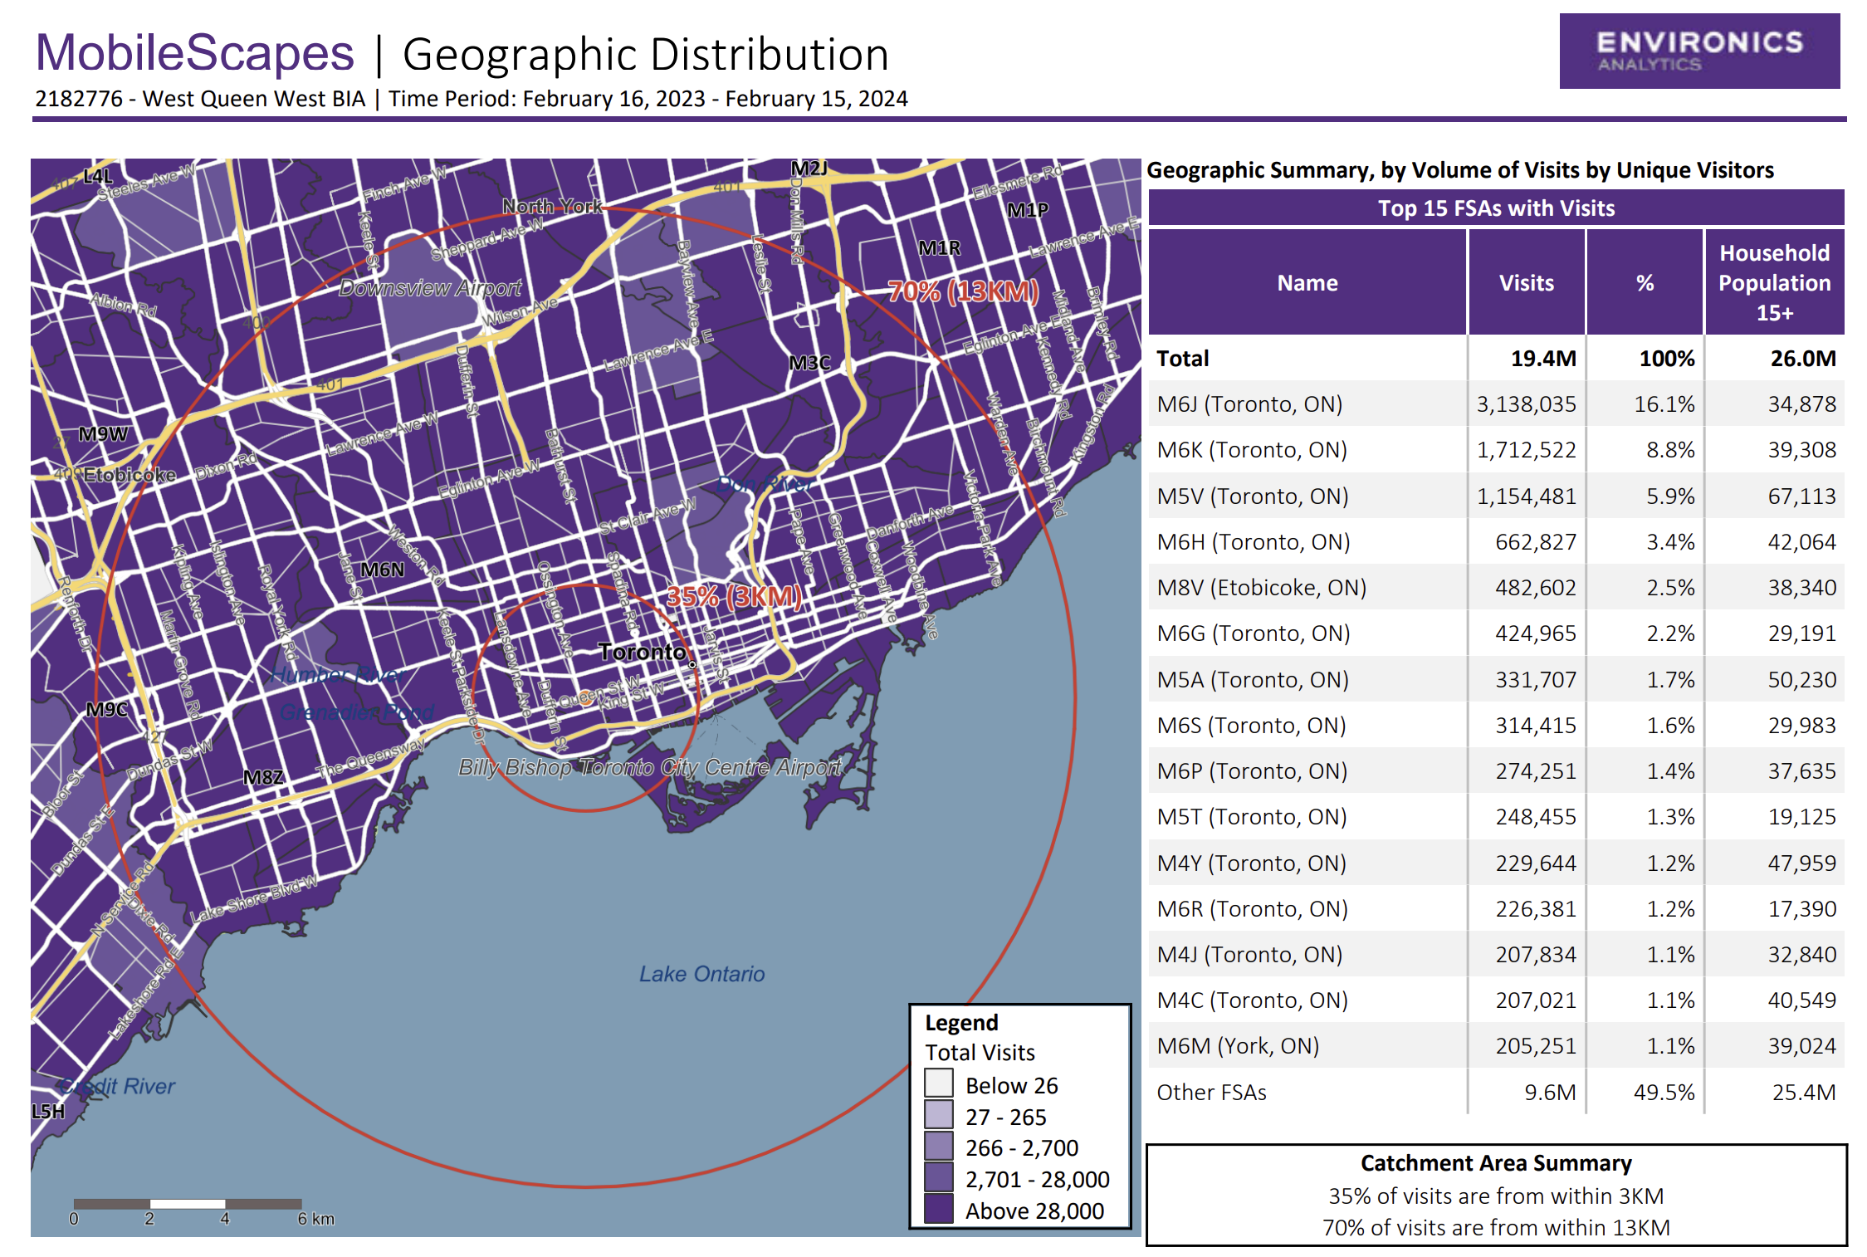The width and height of the screenshot is (1867, 1257).
Task: Click the 'Credit River' map label
Action: (117, 1086)
